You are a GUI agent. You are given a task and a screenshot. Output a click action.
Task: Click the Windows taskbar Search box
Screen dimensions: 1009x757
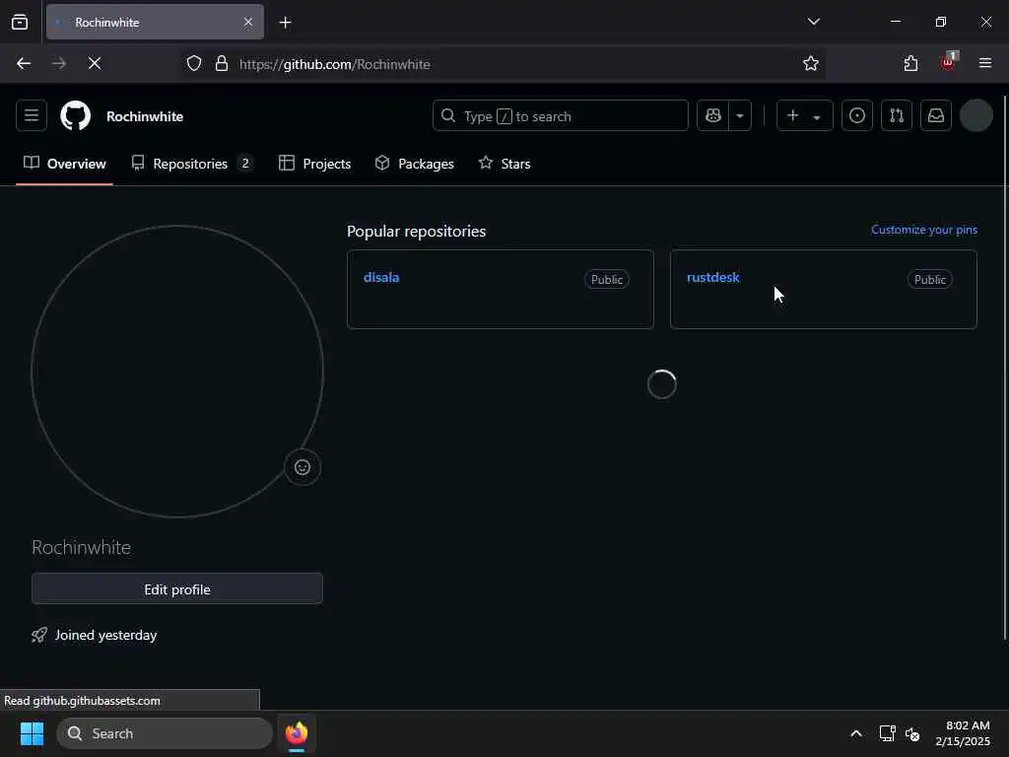pyautogui.click(x=165, y=733)
